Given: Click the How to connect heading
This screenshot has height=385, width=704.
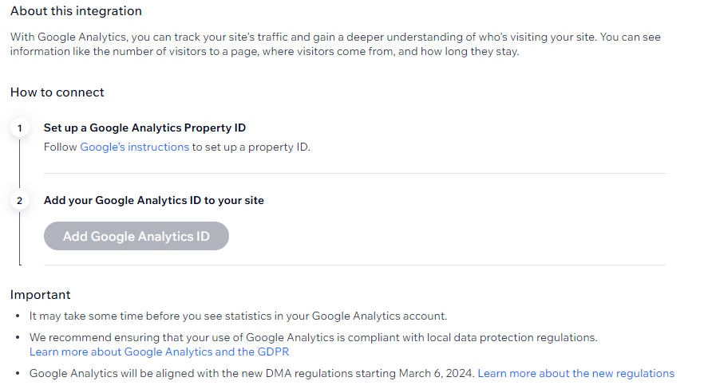Looking at the screenshot, I should coord(57,92).
